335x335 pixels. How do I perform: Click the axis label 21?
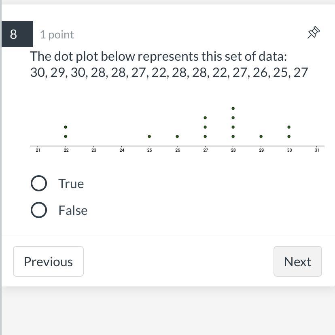pos(38,150)
